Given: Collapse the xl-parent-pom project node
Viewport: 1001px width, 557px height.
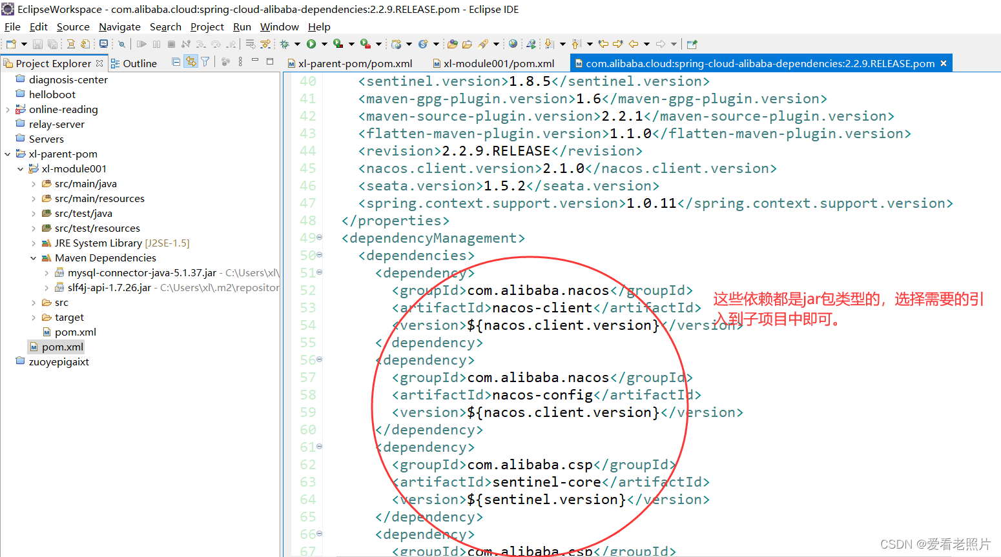Looking at the screenshot, I should pos(8,154).
